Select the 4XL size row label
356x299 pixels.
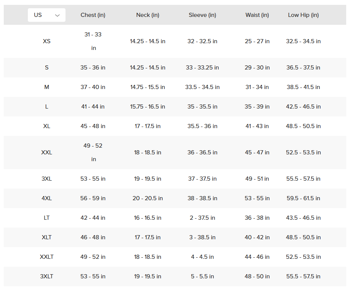(47, 198)
